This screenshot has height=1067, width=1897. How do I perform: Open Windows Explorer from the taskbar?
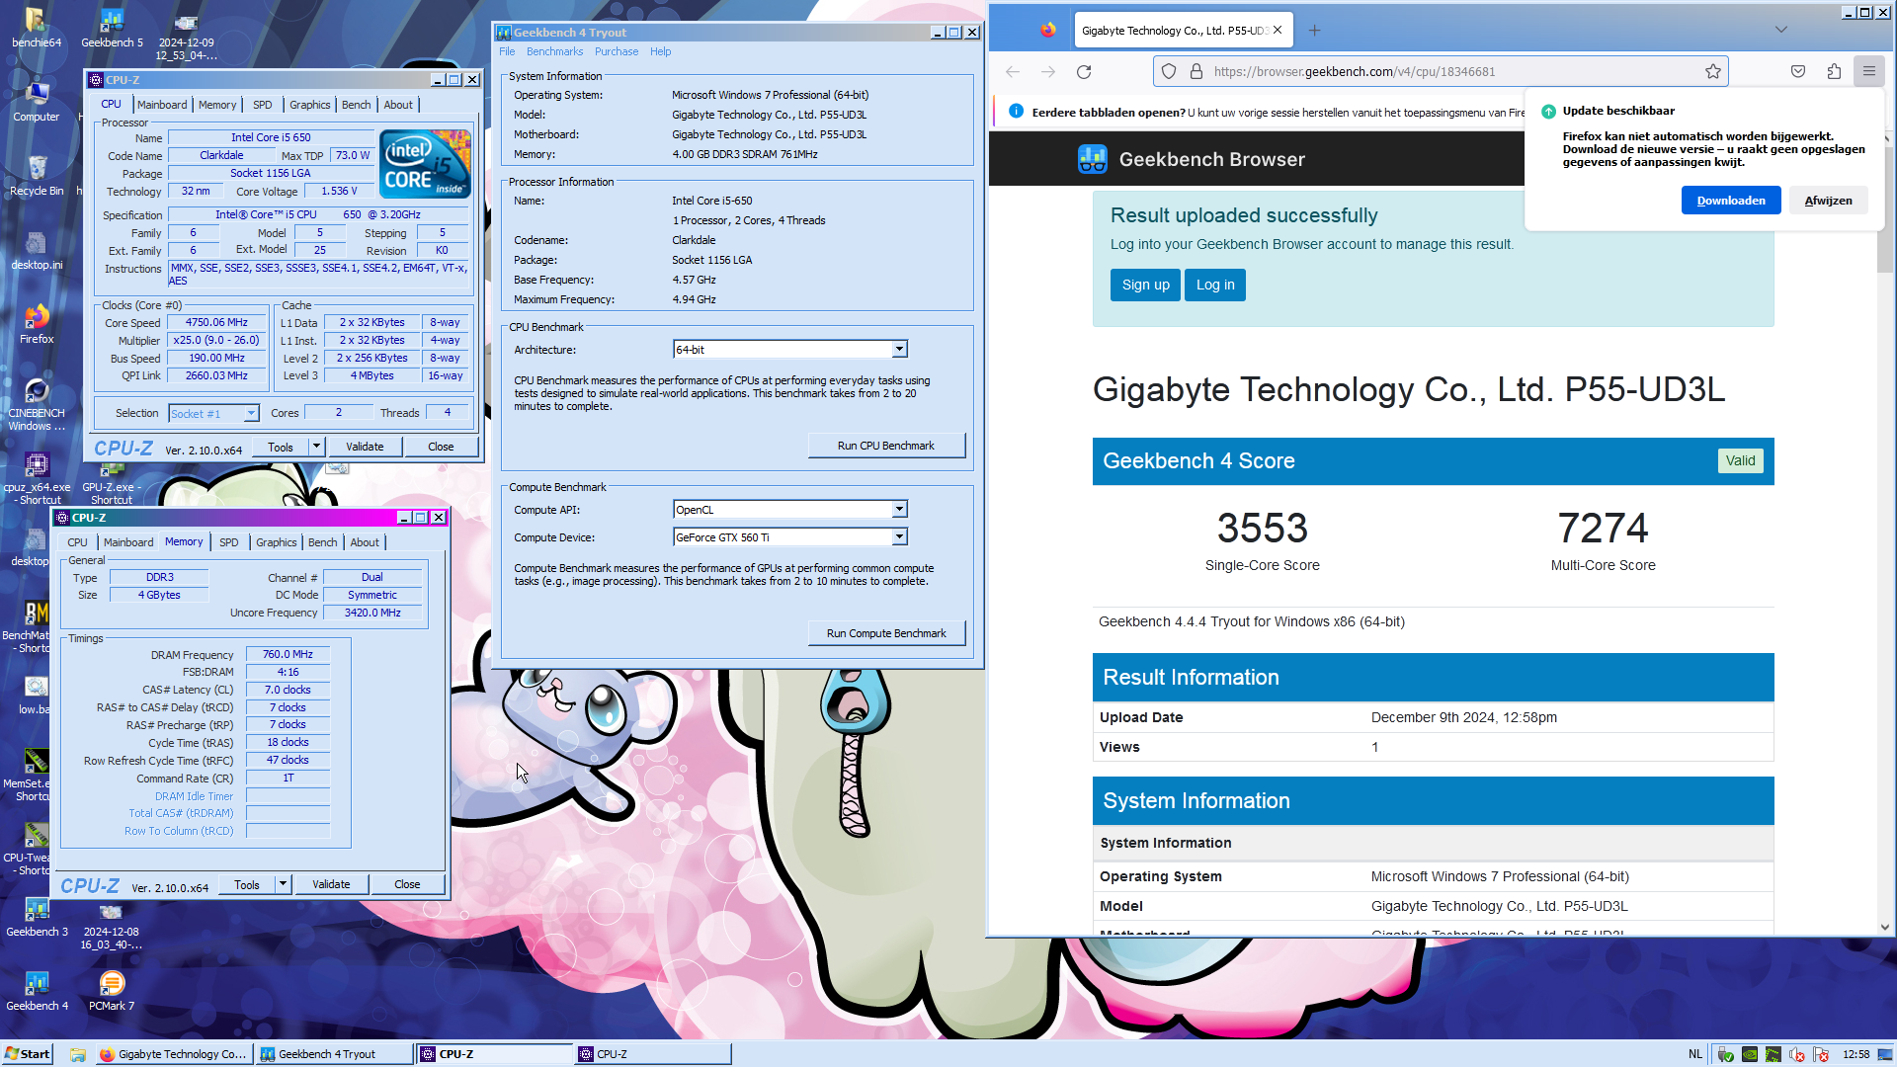(77, 1054)
